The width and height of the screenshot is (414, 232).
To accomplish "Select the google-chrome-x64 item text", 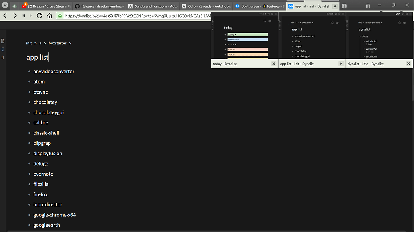I will tap(54, 215).
